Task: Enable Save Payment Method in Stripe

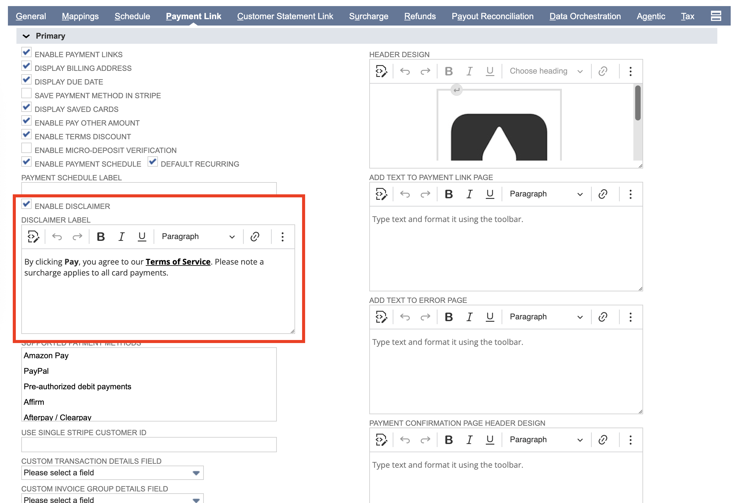Action: coord(26,93)
